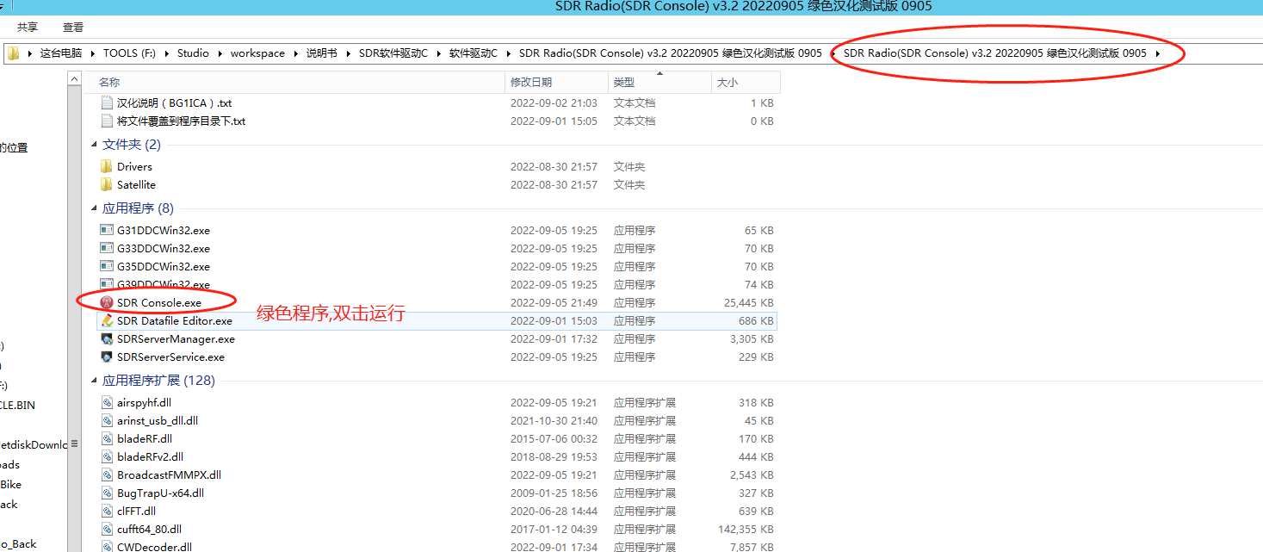The image size is (1263, 552).
Task: Select the CWDecoder.dll file icon
Action: pyautogui.click(x=107, y=547)
